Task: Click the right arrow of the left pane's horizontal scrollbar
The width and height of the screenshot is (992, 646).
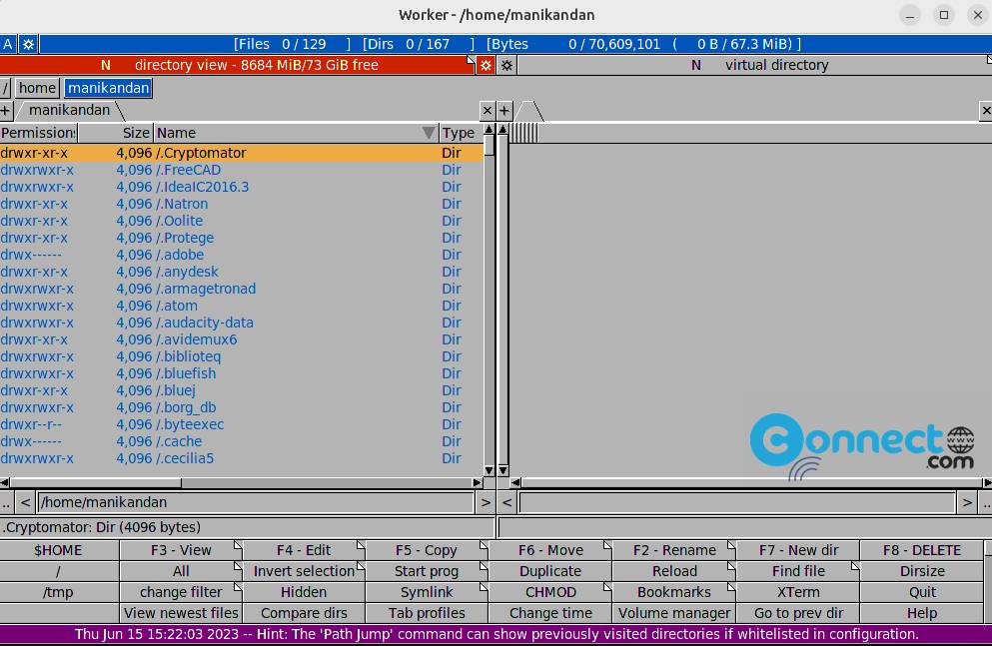Action: pos(478,483)
